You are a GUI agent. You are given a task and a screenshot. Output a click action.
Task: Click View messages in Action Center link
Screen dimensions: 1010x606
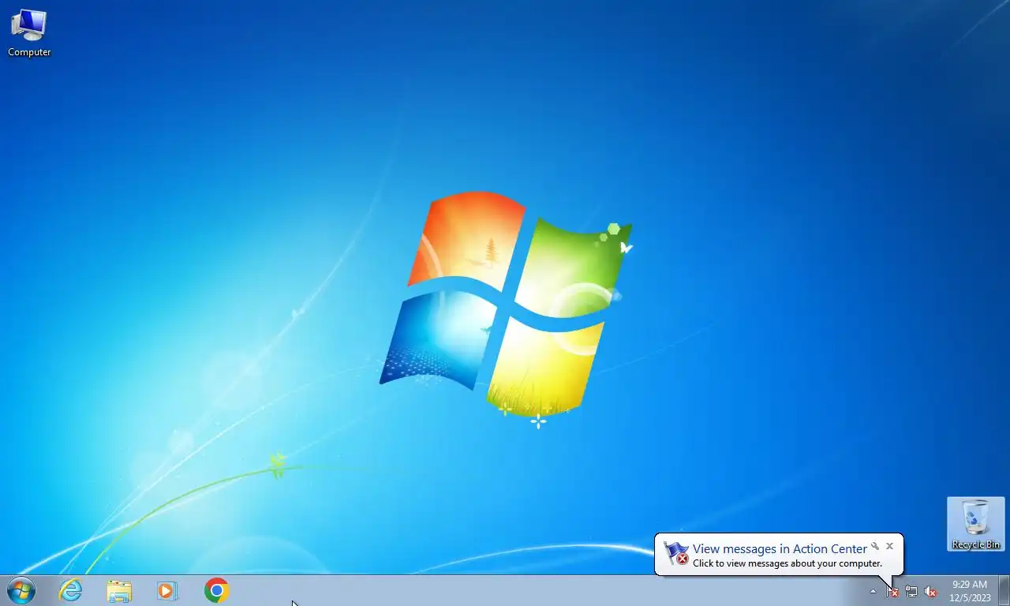pos(780,549)
